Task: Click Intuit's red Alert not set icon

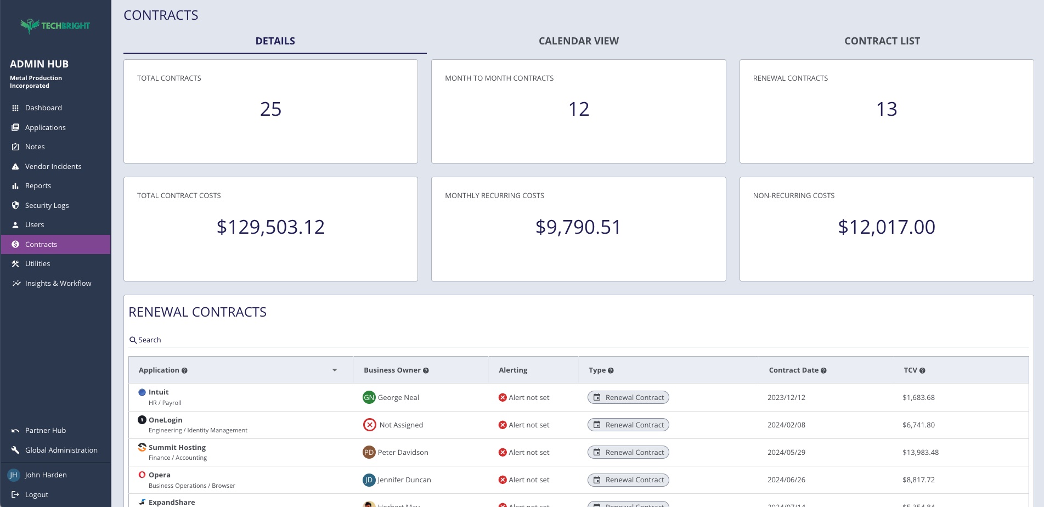Action: 502,398
